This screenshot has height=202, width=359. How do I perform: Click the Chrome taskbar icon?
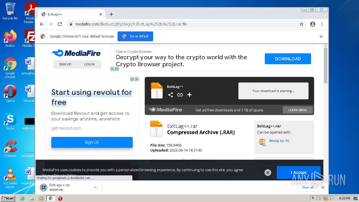coord(51,198)
